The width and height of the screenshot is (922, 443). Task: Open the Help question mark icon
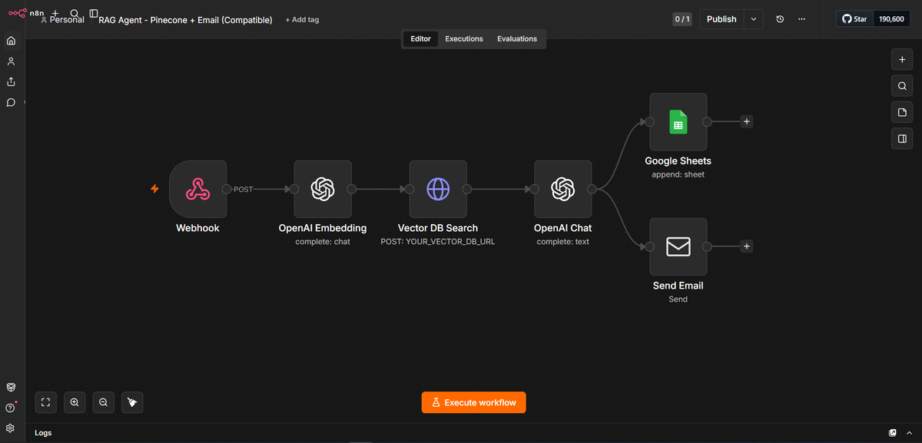pyautogui.click(x=11, y=408)
